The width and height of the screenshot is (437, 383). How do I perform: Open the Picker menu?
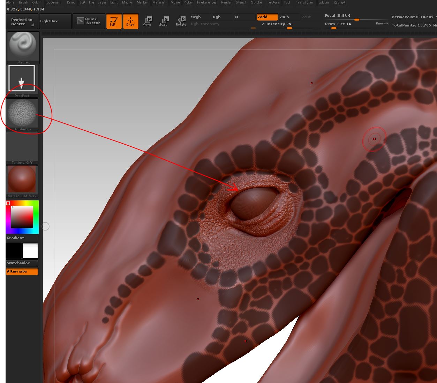click(188, 2)
